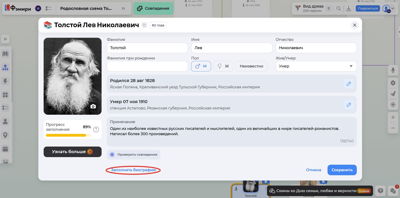Select male gender option М

(x=201, y=66)
